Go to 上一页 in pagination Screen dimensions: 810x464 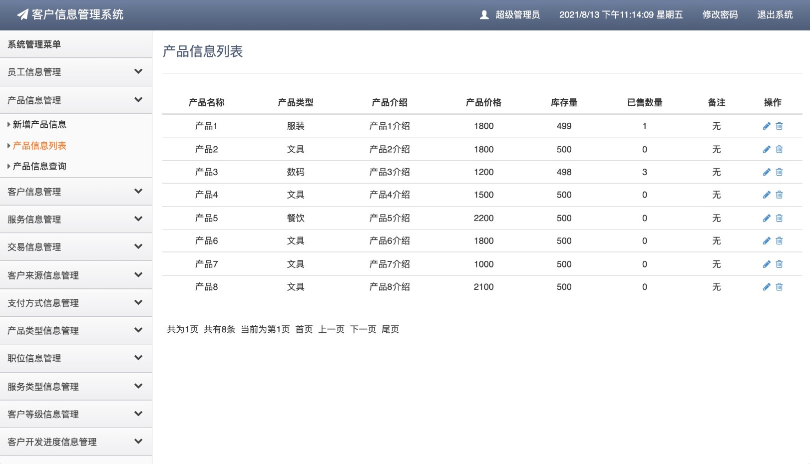332,329
